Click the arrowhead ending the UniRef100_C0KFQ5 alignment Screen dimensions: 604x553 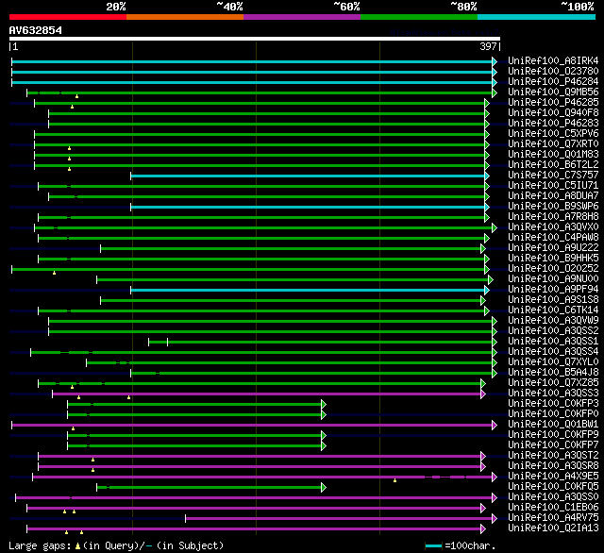323,487
